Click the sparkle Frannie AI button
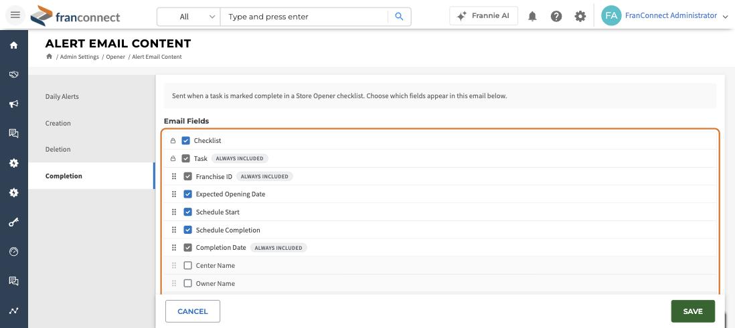This screenshot has width=735, height=328. click(x=483, y=16)
